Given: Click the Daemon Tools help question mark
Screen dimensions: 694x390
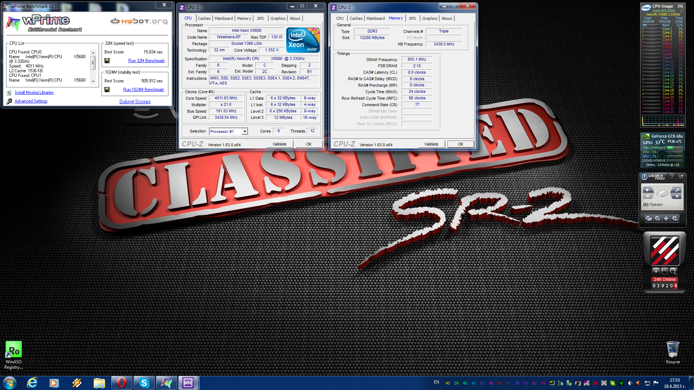Looking at the screenshot, I should (x=672, y=176).
